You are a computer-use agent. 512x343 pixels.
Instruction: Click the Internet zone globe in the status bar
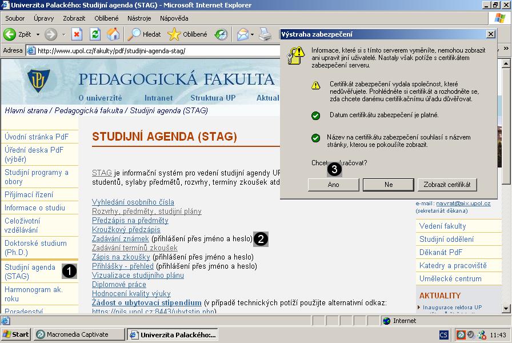coord(387,321)
